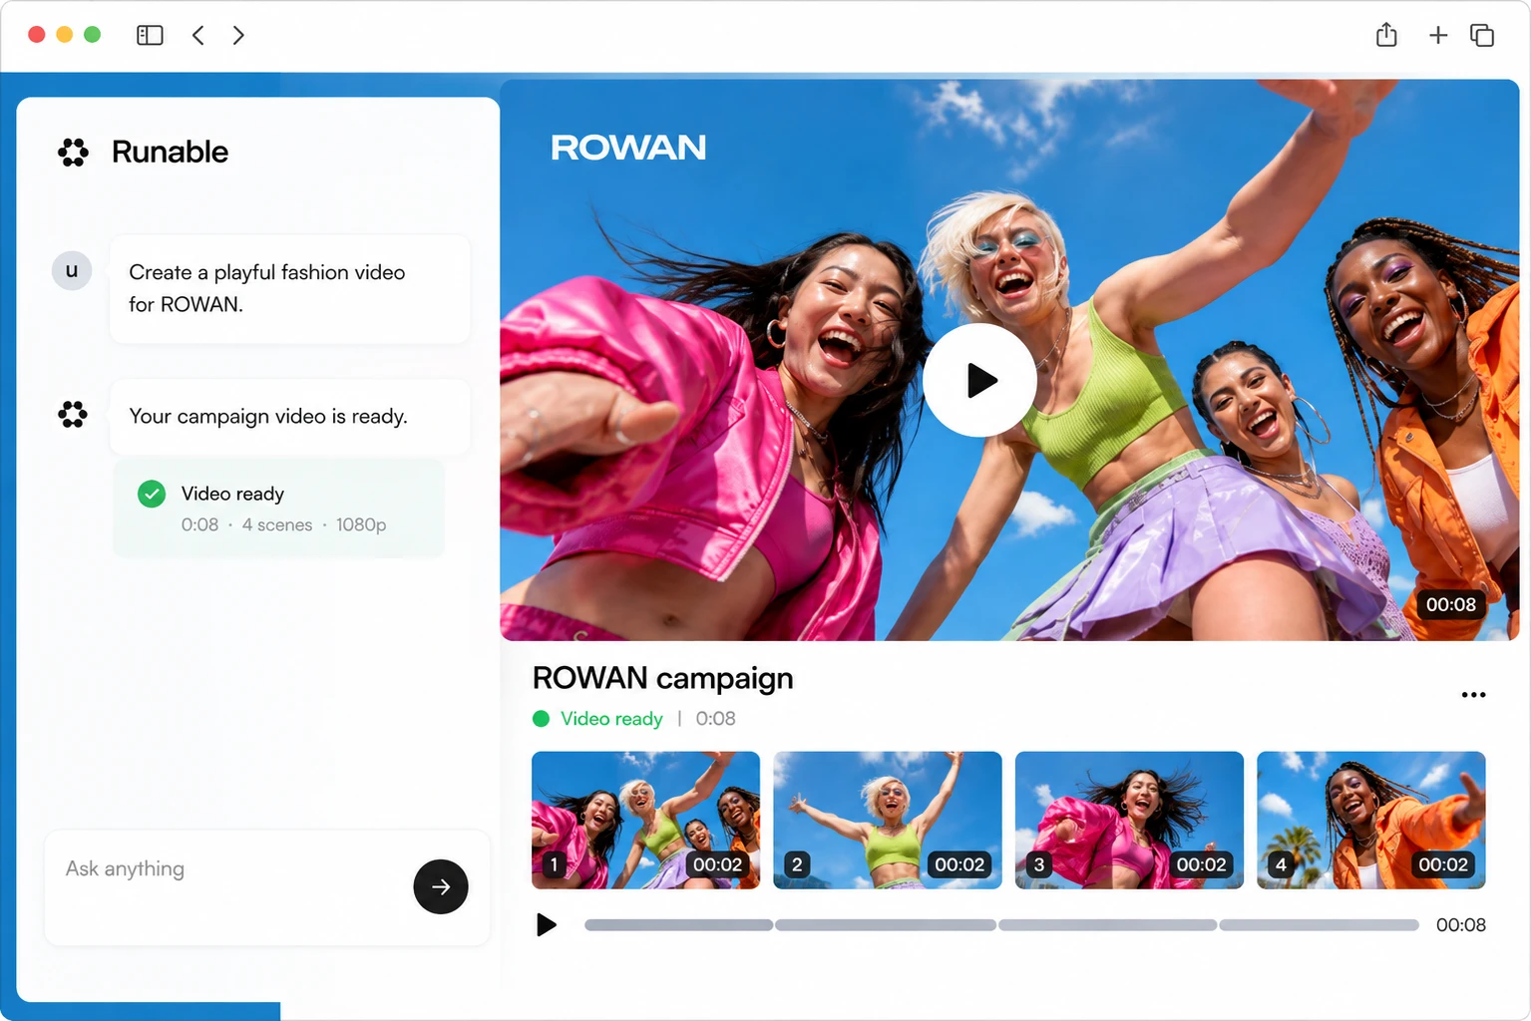The height and width of the screenshot is (1021, 1531).
Task: Go forward with the right chevron
Action: [238, 36]
